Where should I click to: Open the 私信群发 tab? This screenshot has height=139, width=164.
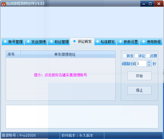(105, 42)
